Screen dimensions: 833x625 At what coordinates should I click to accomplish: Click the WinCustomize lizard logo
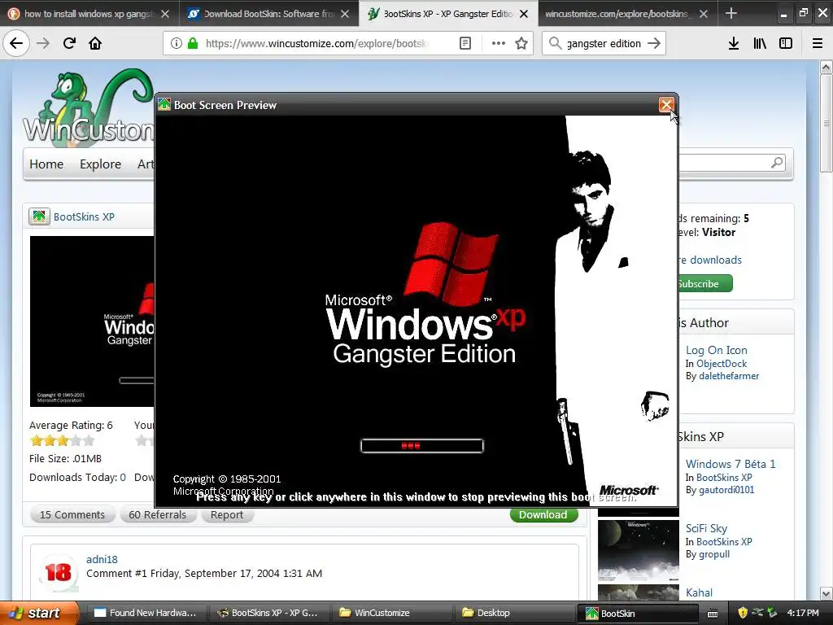88,107
